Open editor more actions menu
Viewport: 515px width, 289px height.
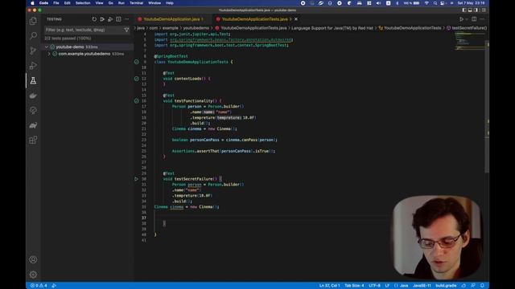click(482, 19)
